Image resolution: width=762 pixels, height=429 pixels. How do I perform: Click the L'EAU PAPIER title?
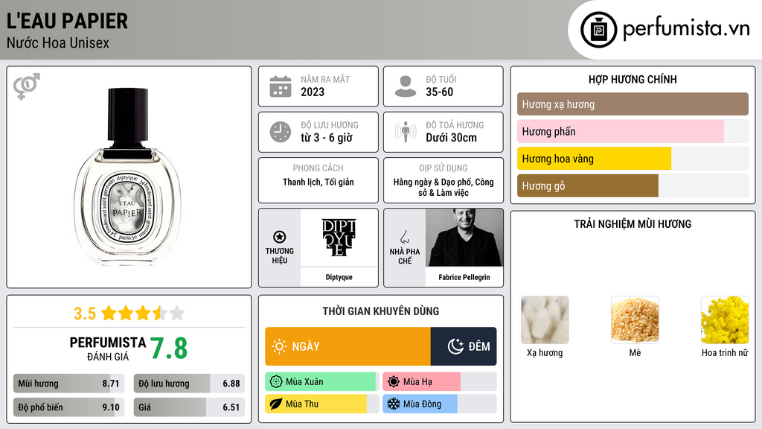tap(67, 22)
